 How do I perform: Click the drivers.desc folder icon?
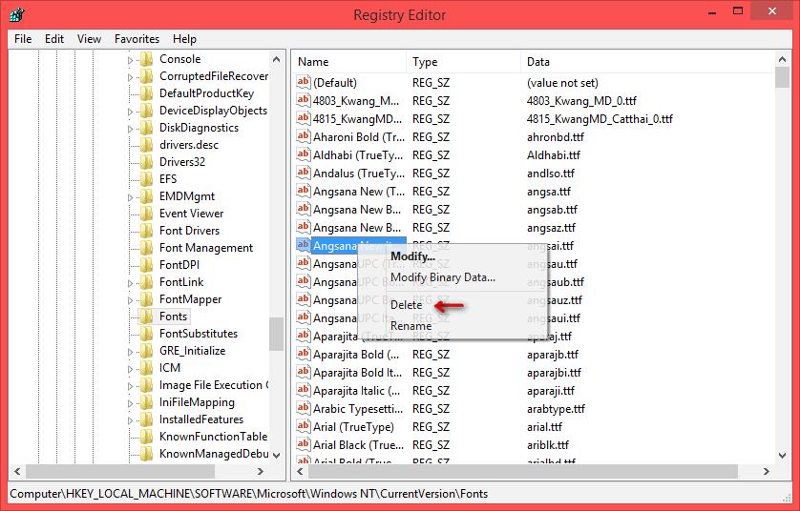click(146, 145)
